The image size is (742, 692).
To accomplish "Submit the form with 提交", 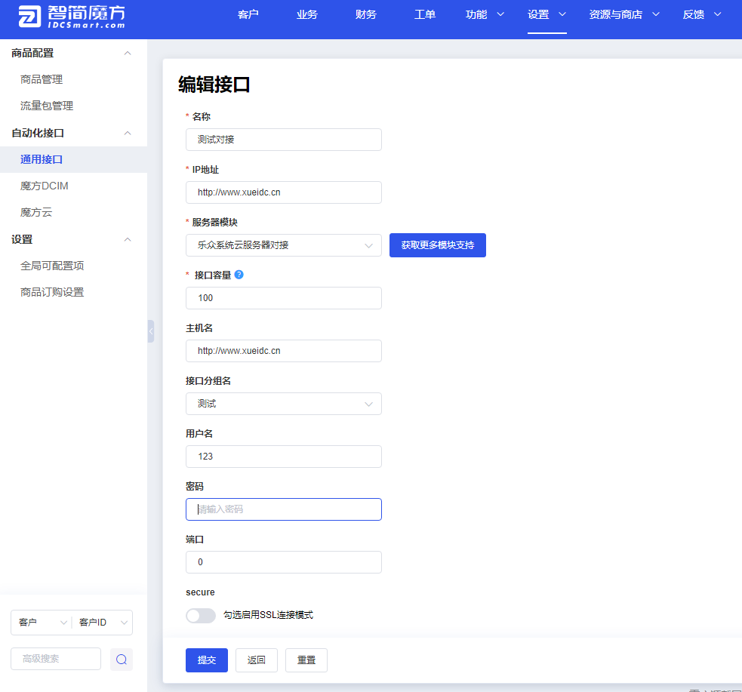I will (x=207, y=660).
